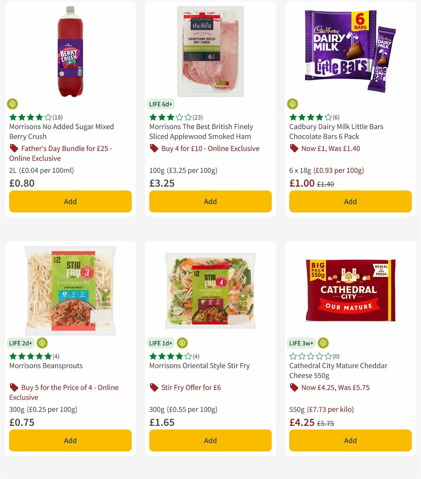
Task: Select the first empty star on Cathedral City Cheddar rating
Action: coord(293,356)
